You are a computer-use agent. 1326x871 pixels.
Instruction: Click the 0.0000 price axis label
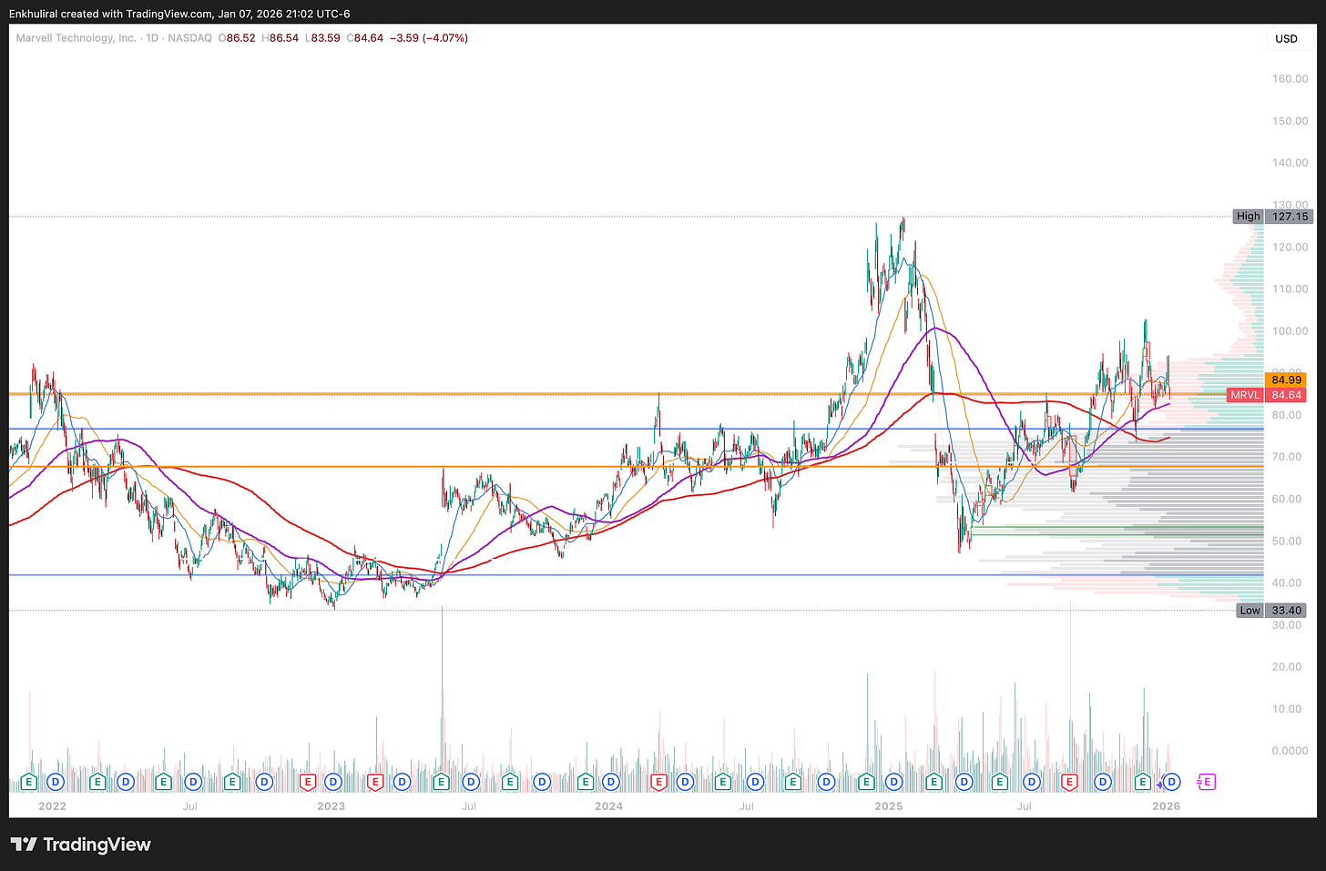click(1290, 751)
